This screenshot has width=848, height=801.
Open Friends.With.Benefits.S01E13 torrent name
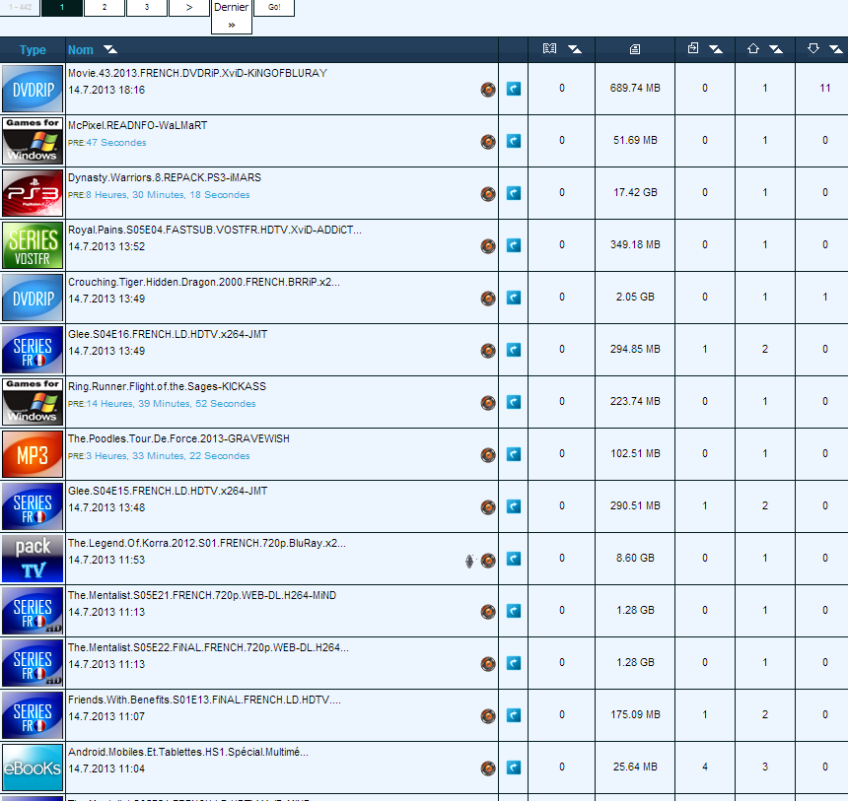click(204, 700)
